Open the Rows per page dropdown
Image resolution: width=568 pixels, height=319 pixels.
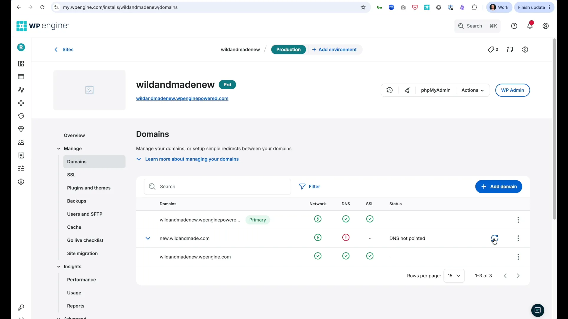(x=454, y=276)
